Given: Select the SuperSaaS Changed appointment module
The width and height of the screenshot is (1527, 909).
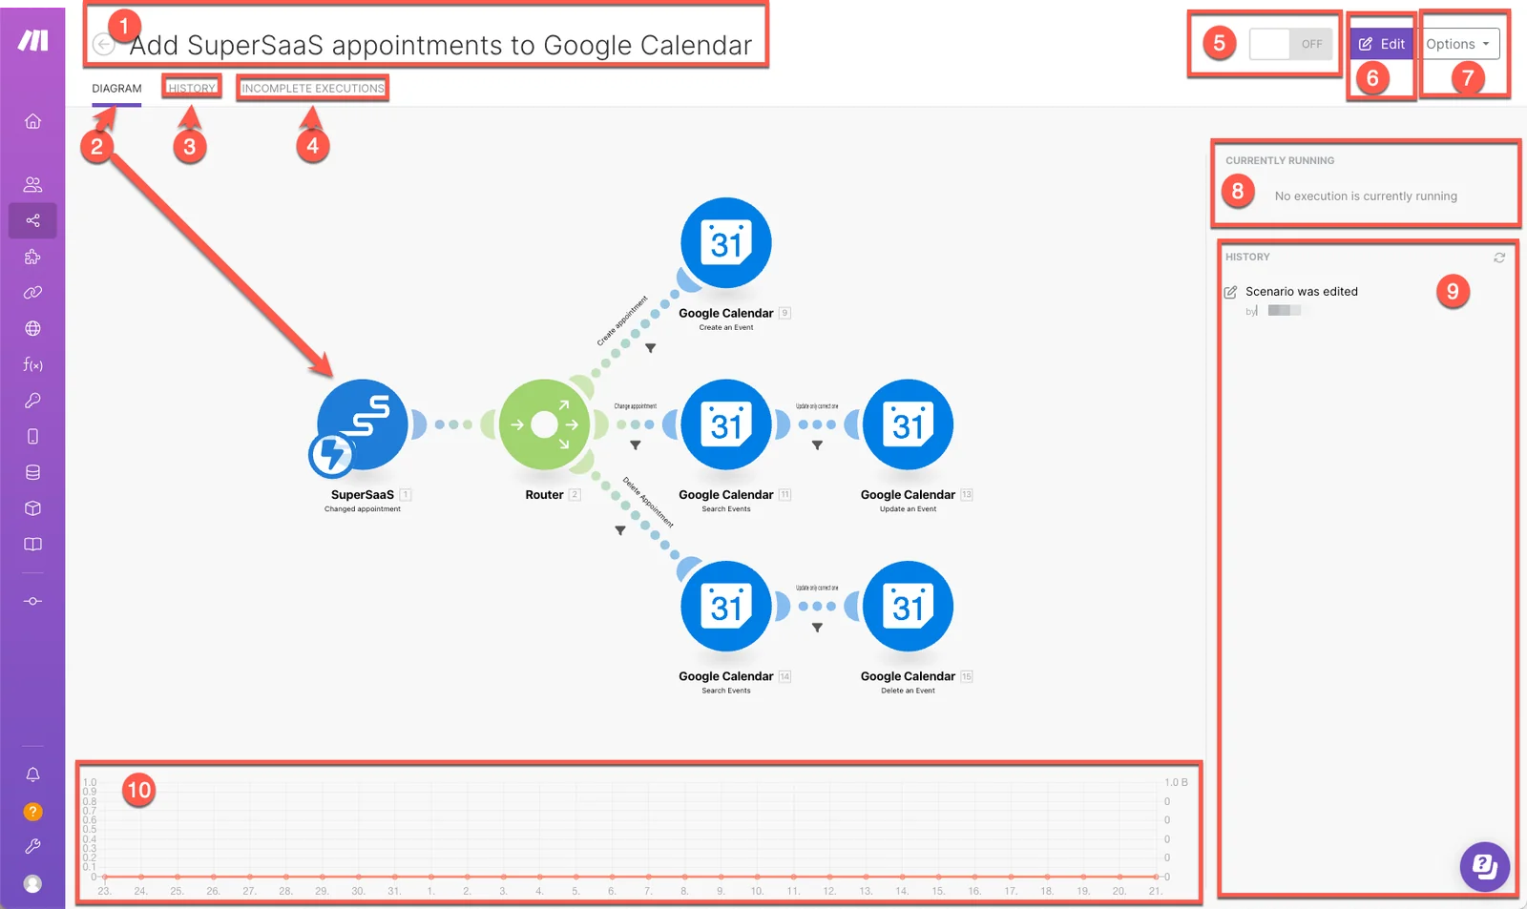Looking at the screenshot, I should click(x=362, y=425).
